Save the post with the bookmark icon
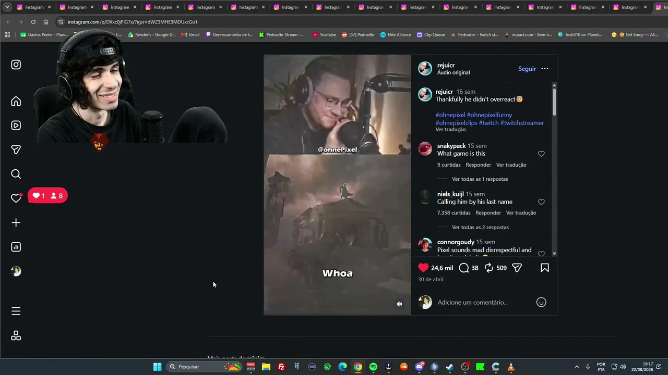This screenshot has height=375, width=668. tap(544, 268)
